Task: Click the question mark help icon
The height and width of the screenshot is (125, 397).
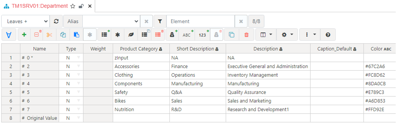Action: coord(328,35)
